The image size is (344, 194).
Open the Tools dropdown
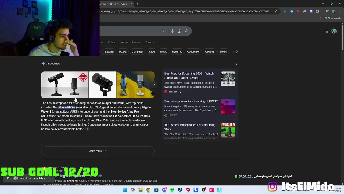click(x=150, y=42)
